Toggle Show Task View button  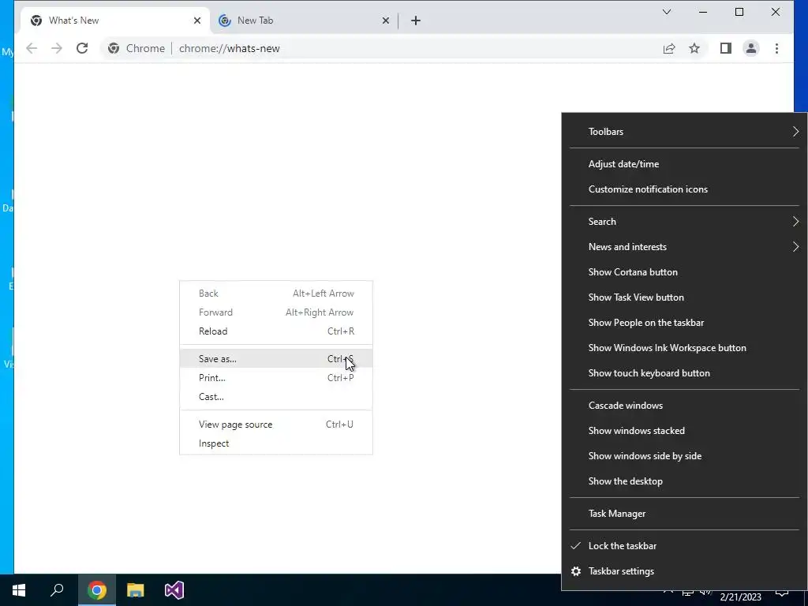point(684,297)
